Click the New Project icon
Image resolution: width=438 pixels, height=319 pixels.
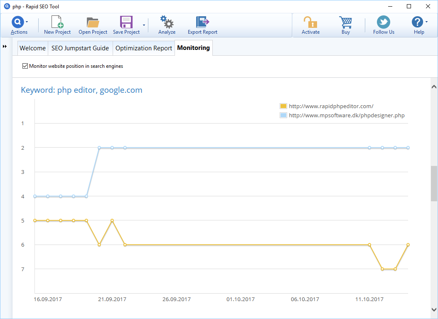[x=57, y=22]
